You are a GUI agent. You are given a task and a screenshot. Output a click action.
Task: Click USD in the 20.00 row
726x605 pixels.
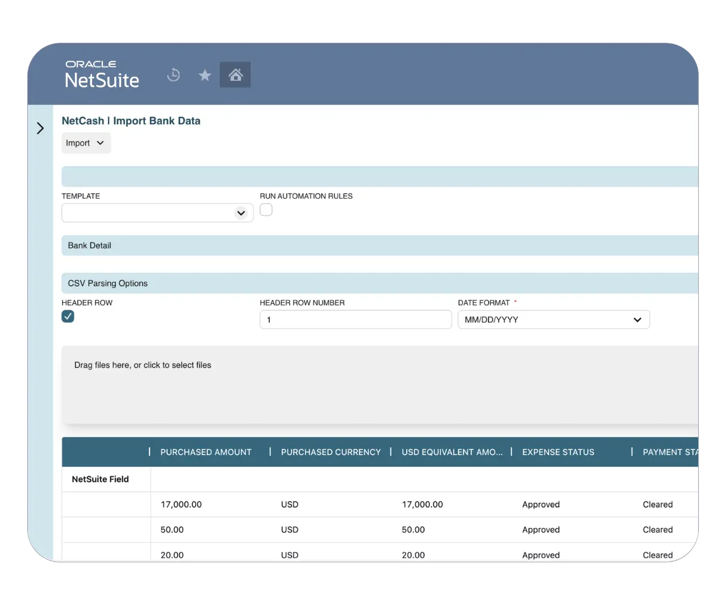click(x=290, y=555)
